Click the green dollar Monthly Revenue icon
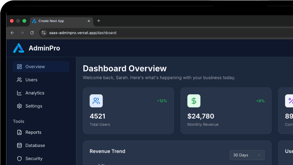The width and height of the screenshot is (293, 165). [x=194, y=101]
